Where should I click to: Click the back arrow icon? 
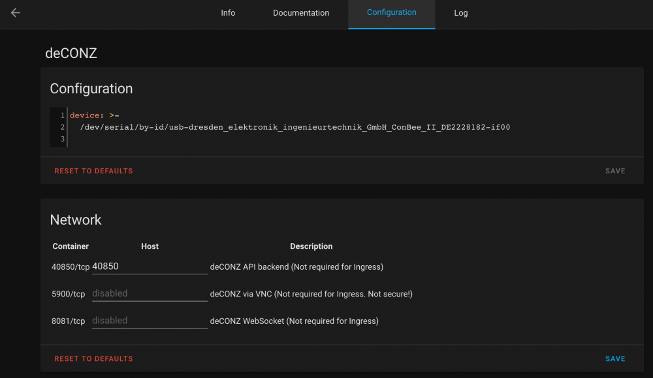pyautogui.click(x=16, y=13)
